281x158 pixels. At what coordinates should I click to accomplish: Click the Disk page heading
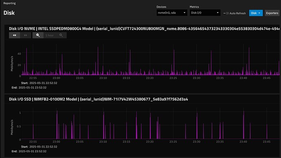(x=9, y=13)
